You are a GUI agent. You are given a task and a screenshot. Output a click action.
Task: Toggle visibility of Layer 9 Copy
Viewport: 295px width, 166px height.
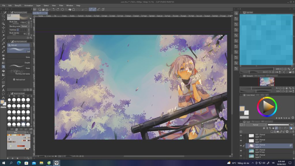(241, 151)
